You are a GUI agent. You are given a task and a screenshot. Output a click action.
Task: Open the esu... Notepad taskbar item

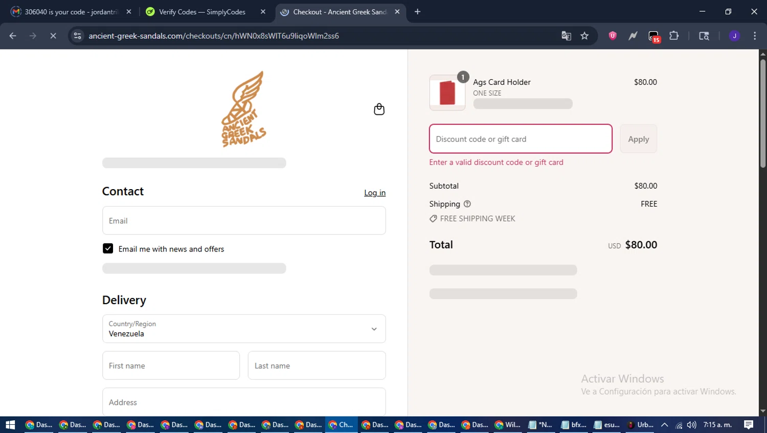coord(606,425)
